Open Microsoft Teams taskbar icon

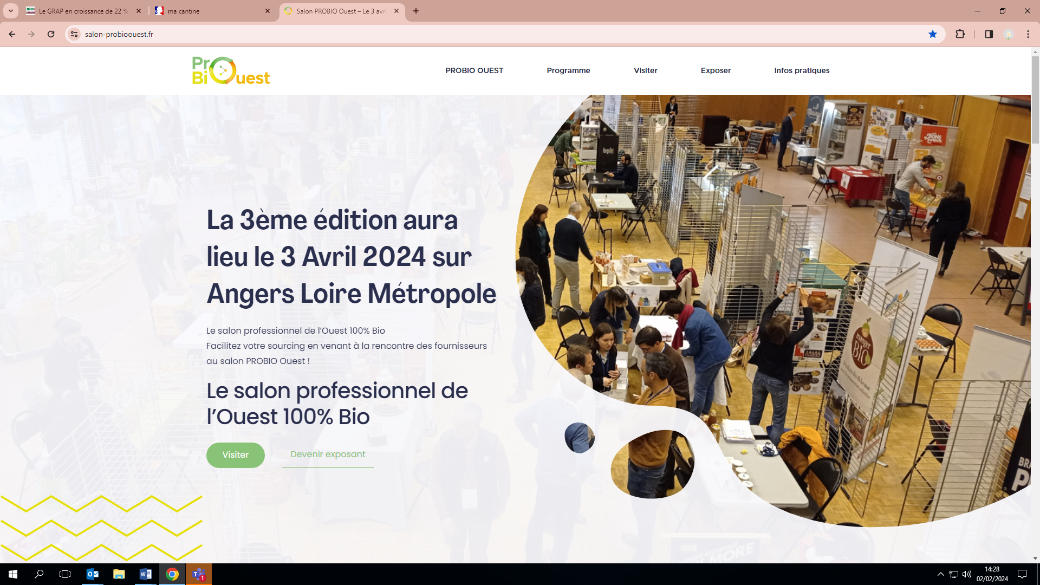point(199,574)
